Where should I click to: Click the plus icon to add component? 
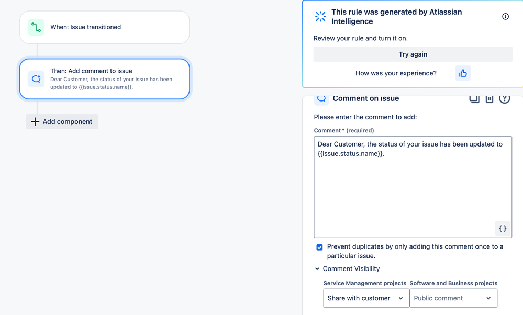35,122
